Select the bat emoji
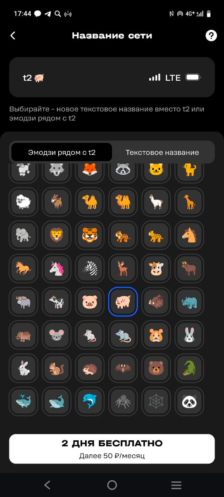Screen dimensions: 224x497 point(123,368)
